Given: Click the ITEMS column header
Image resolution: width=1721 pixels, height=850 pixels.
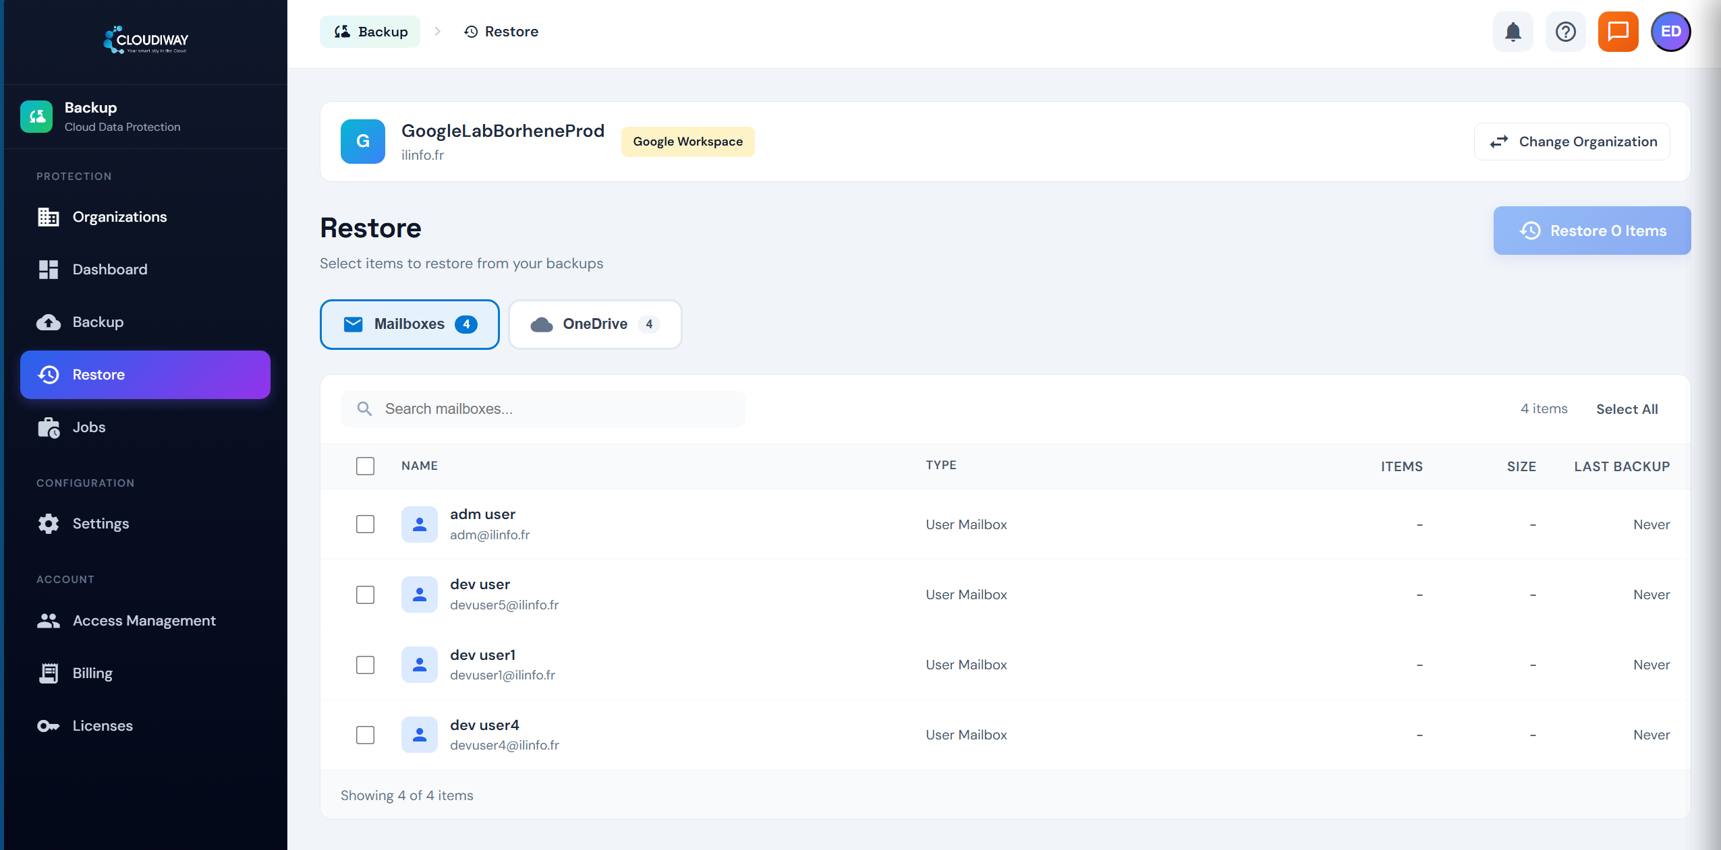Looking at the screenshot, I should point(1402,466).
